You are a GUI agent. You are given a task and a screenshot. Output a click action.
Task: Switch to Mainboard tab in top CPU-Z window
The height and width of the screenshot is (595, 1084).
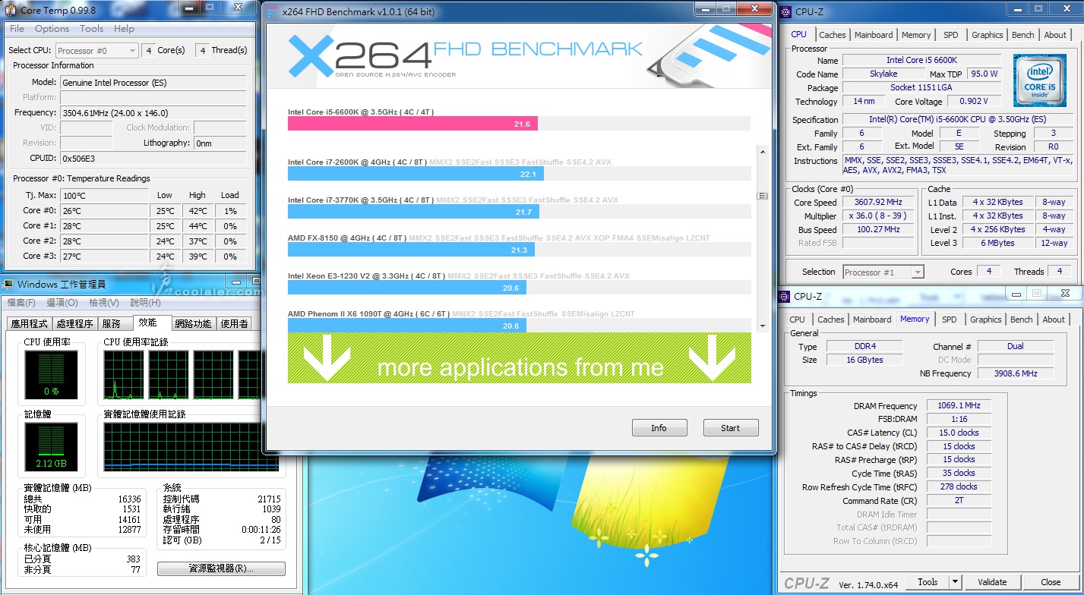coord(874,35)
